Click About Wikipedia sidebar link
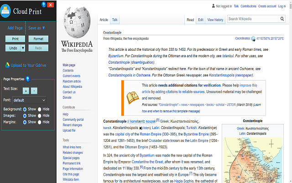 pyautogui.click(x=72, y=86)
